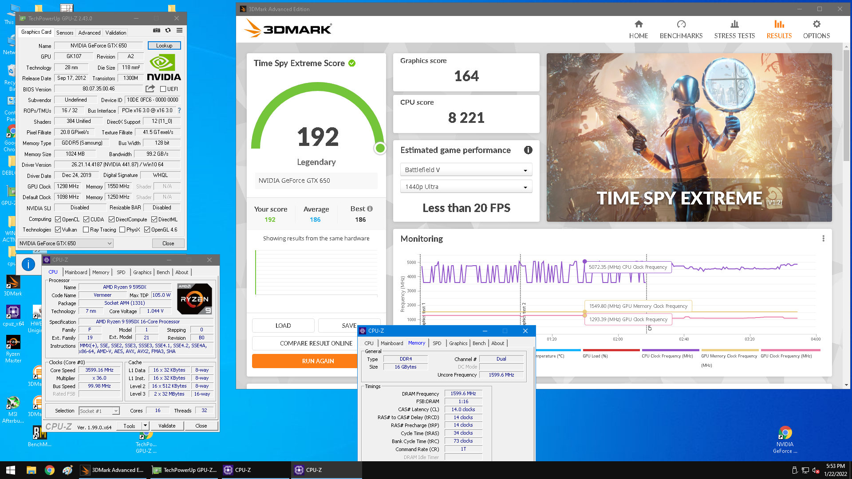Open the 3DMark desktop shortcut

click(13, 286)
